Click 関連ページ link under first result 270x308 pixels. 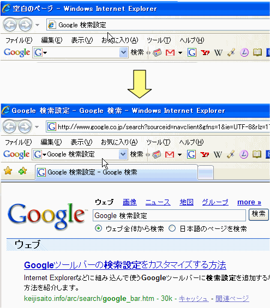coord(232,299)
